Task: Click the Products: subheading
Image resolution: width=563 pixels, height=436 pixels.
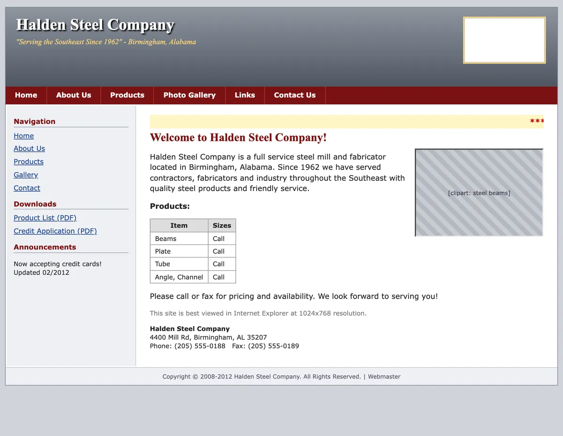Action: (170, 206)
